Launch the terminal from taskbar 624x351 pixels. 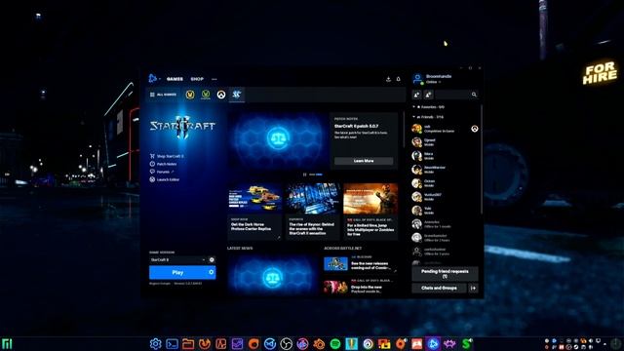coord(172,343)
